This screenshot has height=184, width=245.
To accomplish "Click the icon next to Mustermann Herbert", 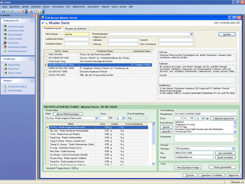I will pos(5,47).
